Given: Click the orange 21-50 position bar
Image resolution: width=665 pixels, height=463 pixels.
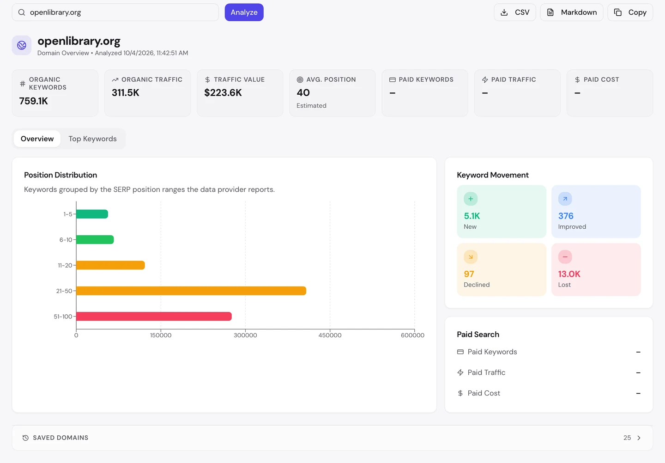Looking at the screenshot, I should point(191,291).
